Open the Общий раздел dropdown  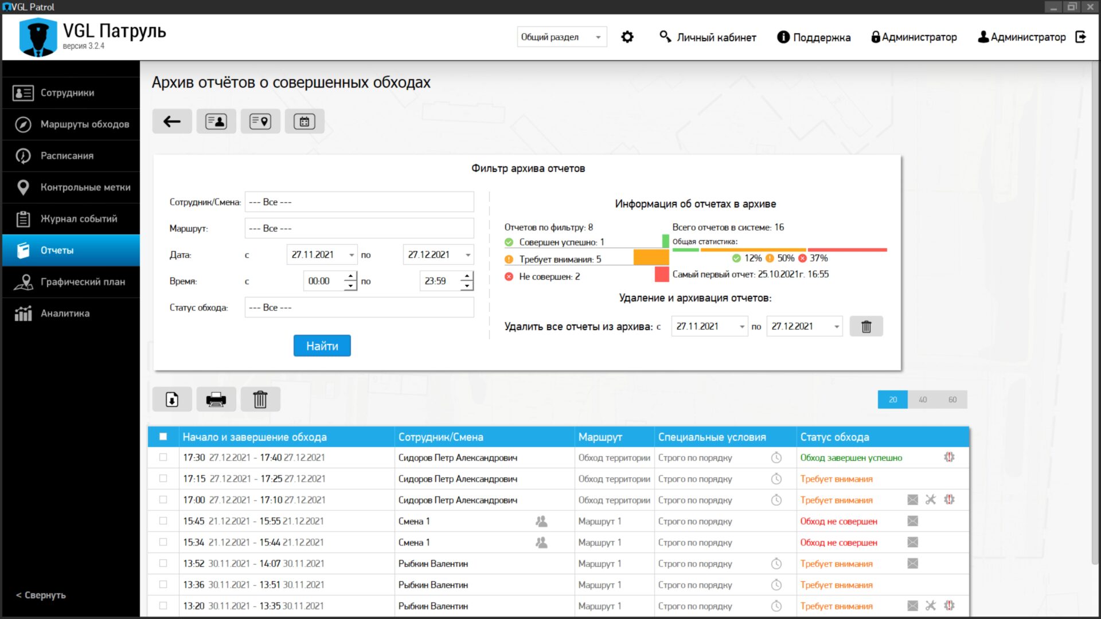click(561, 37)
